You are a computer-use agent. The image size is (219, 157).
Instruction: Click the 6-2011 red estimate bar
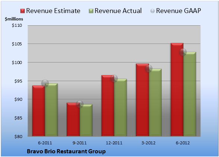(x=39, y=111)
